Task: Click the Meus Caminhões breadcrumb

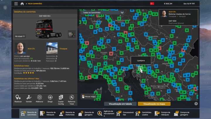Action: pyautogui.click(x=35, y=4)
